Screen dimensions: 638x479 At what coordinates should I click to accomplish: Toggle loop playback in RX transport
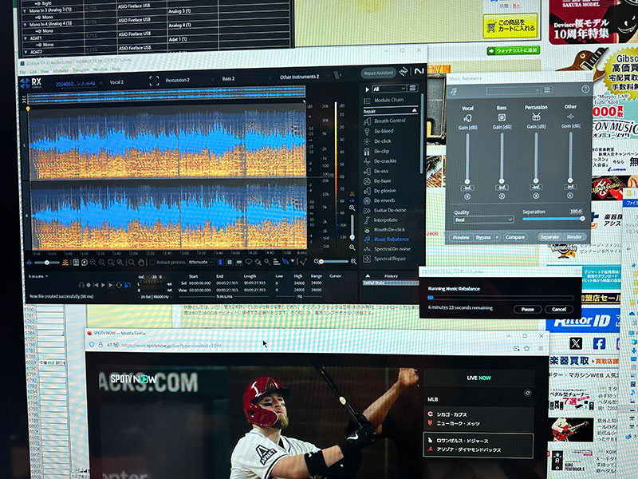point(119,285)
